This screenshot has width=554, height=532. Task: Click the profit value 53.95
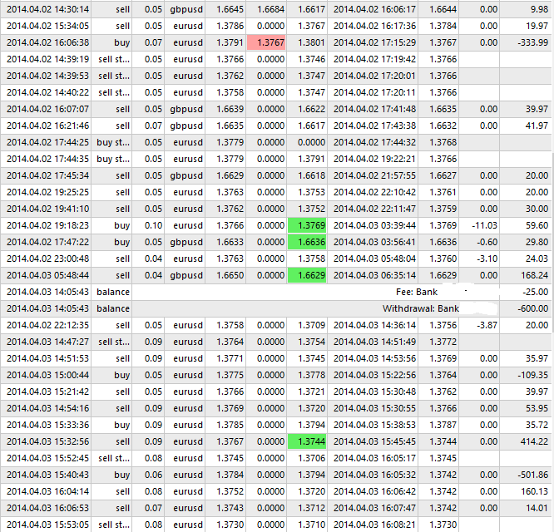(x=537, y=408)
